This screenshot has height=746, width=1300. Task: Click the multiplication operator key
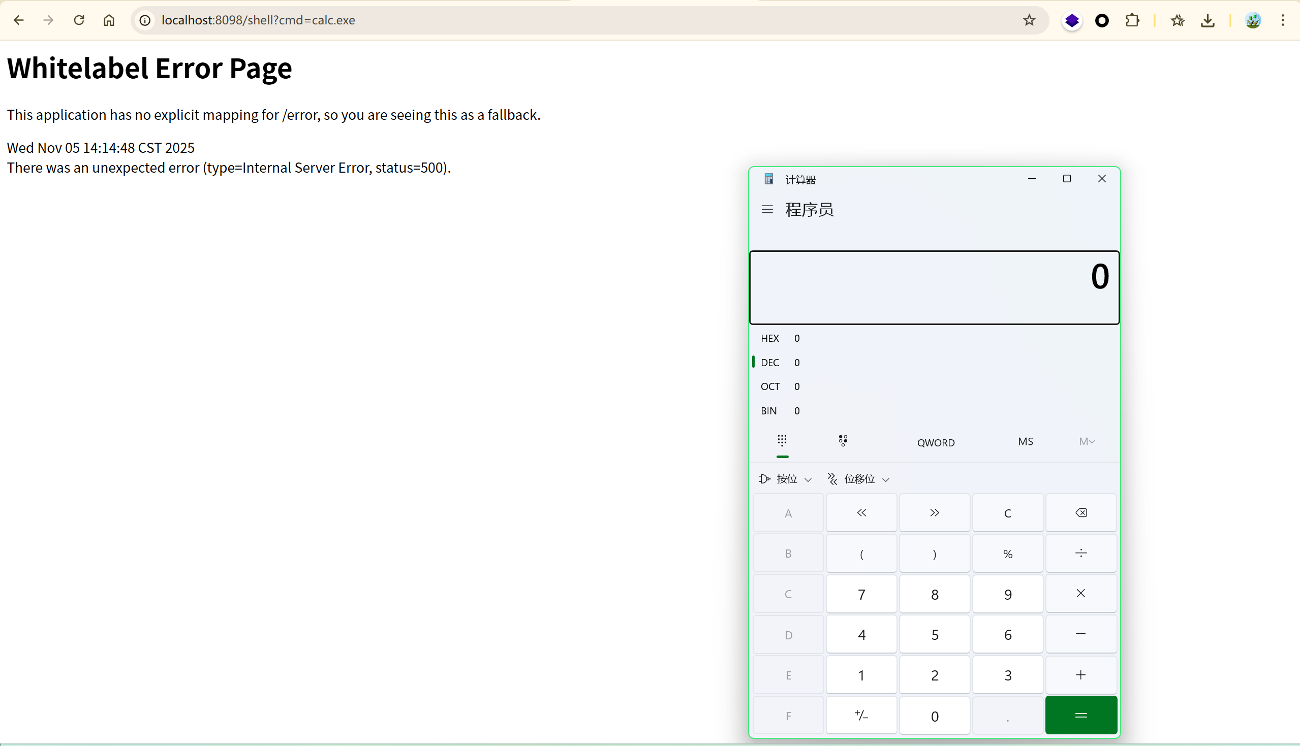tap(1080, 594)
